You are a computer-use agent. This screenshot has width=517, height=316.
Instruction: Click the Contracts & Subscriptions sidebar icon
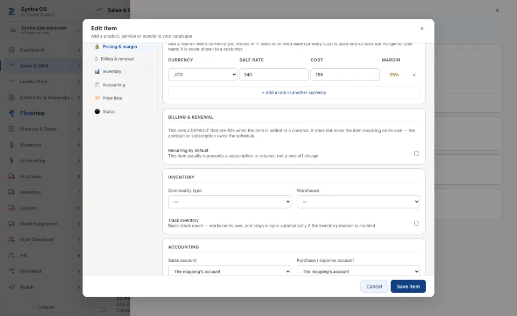[x=11, y=97]
